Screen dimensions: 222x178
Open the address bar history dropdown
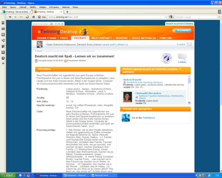coord(166,17)
